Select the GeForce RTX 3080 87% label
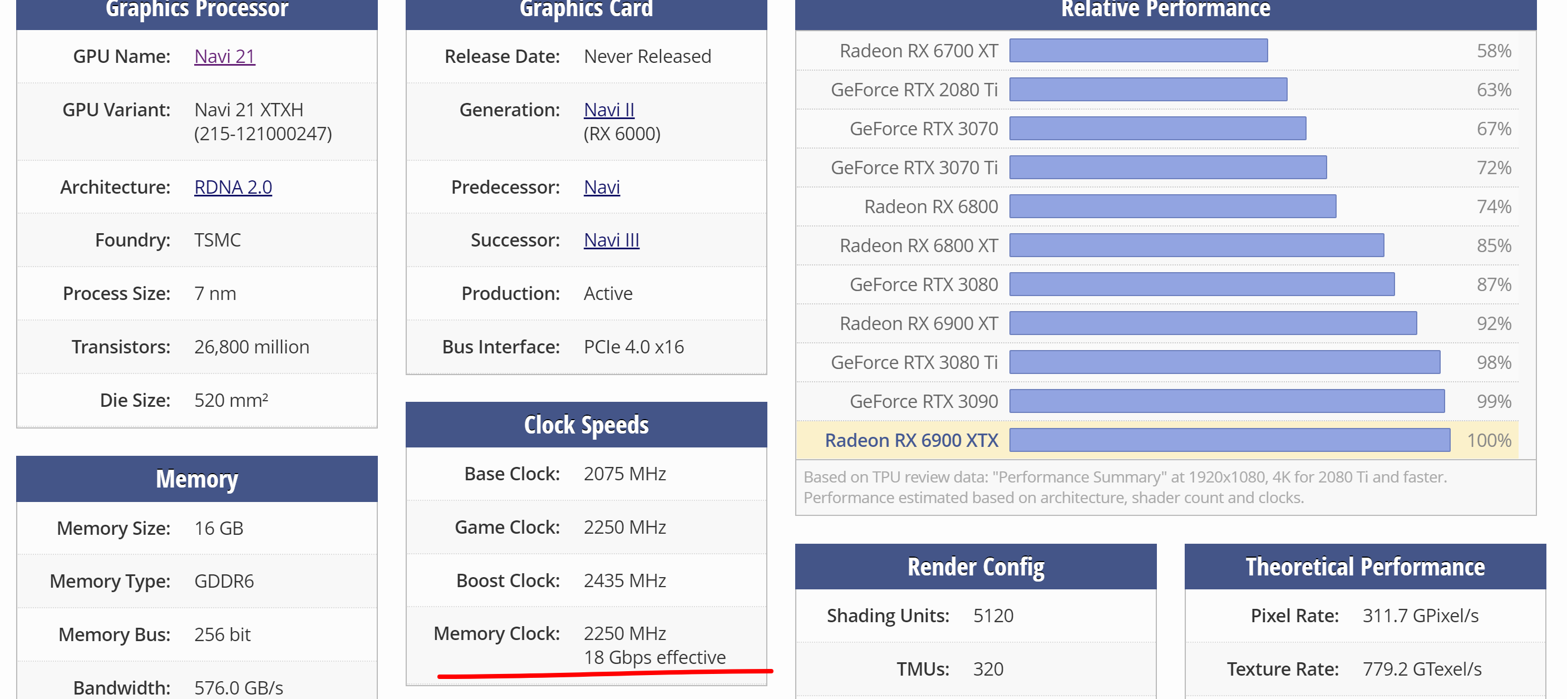Screen dimensions: 1567x699 [1494, 285]
